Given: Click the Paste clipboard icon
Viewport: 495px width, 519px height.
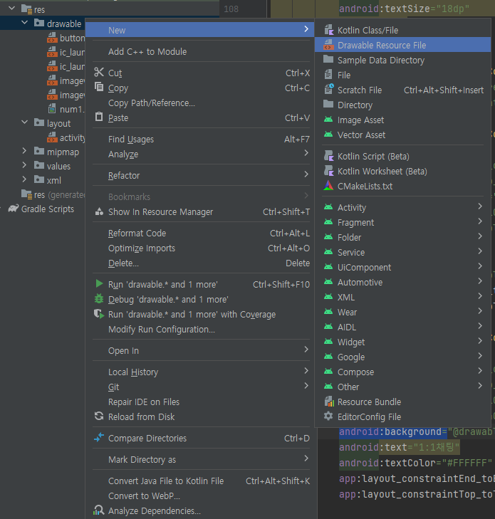Looking at the screenshot, I should [x=99, y=117].
